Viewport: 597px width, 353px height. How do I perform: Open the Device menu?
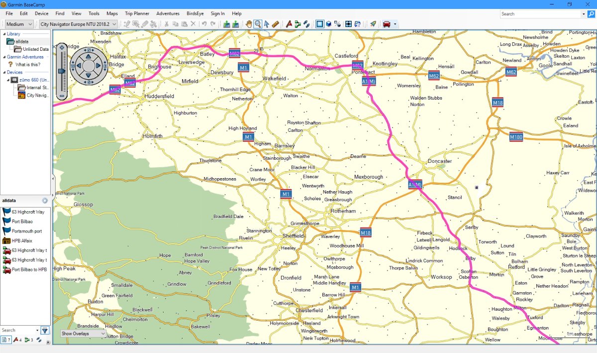click(x=42, y=13)
